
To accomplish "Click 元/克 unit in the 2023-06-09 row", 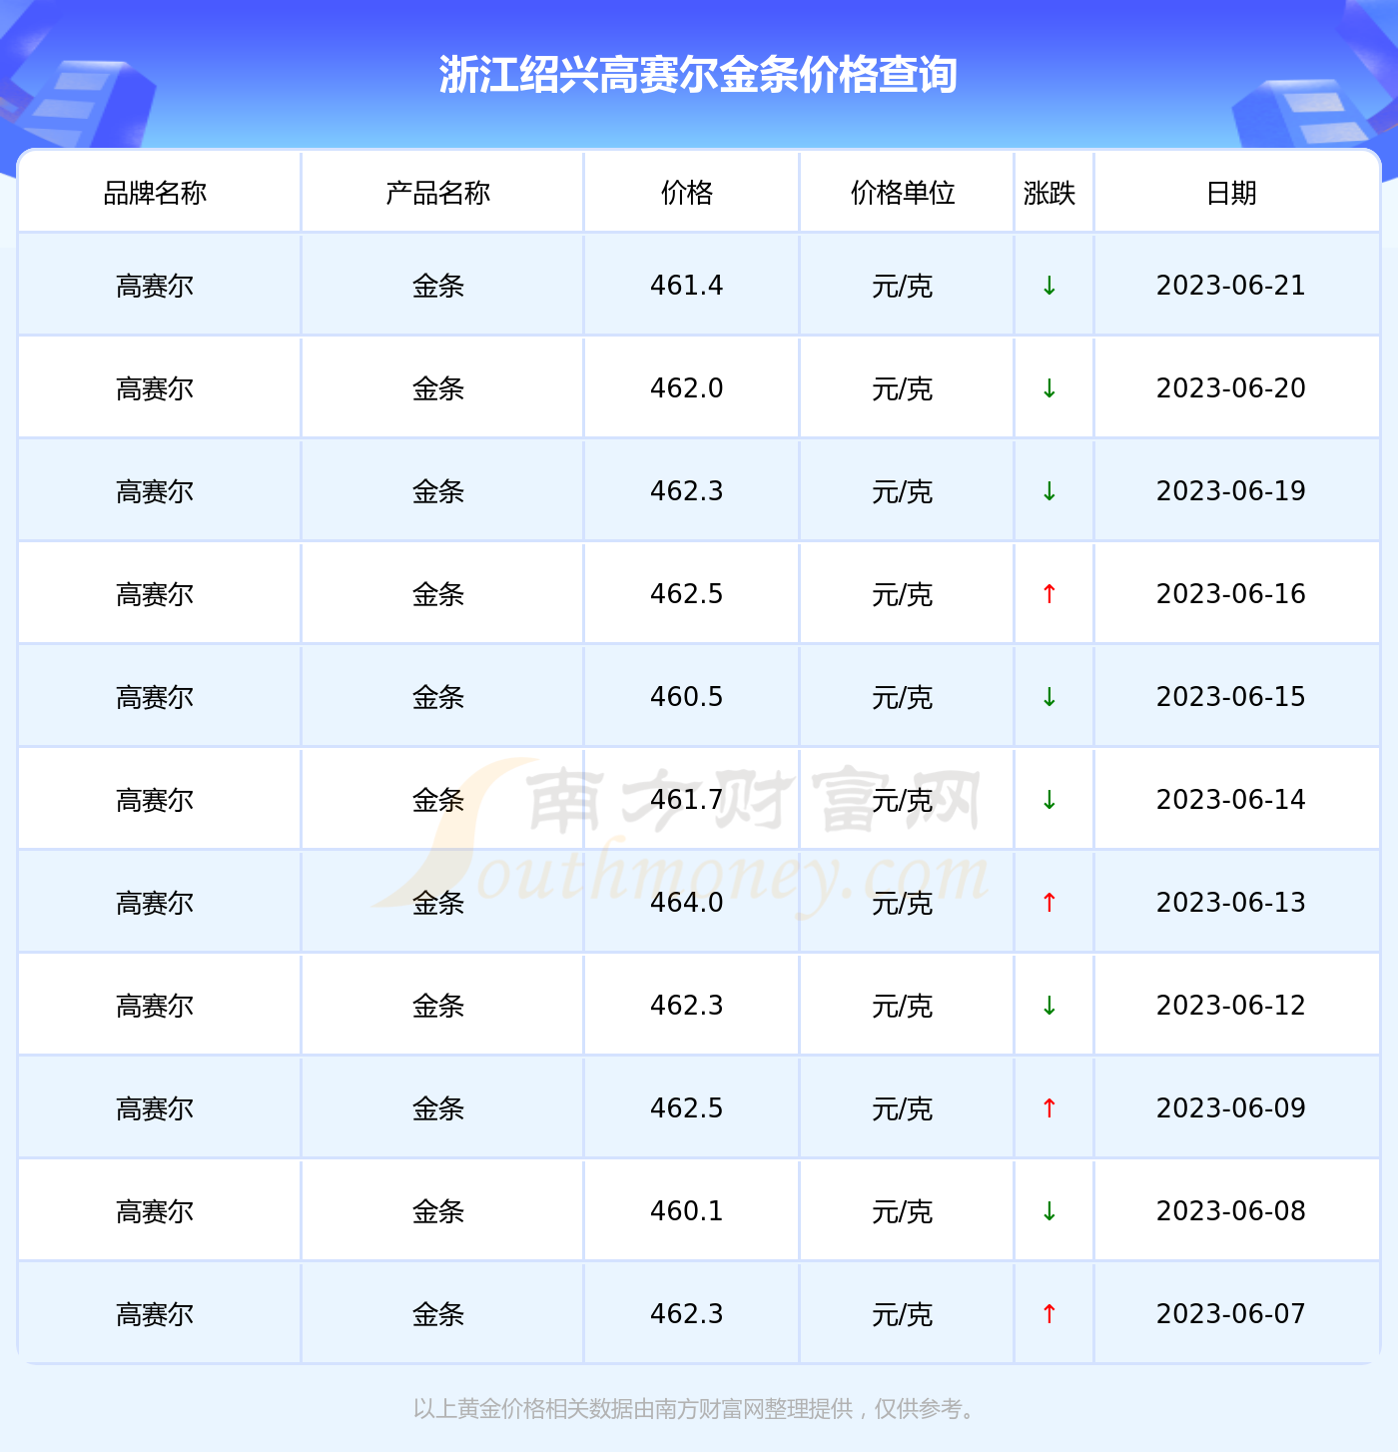I will [903, 1109].
